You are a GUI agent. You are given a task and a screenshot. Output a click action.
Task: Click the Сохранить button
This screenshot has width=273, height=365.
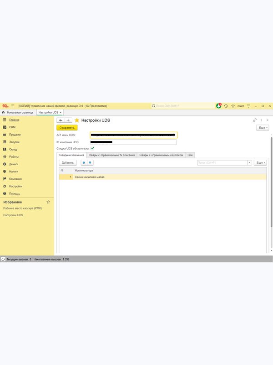pos(67,128)
